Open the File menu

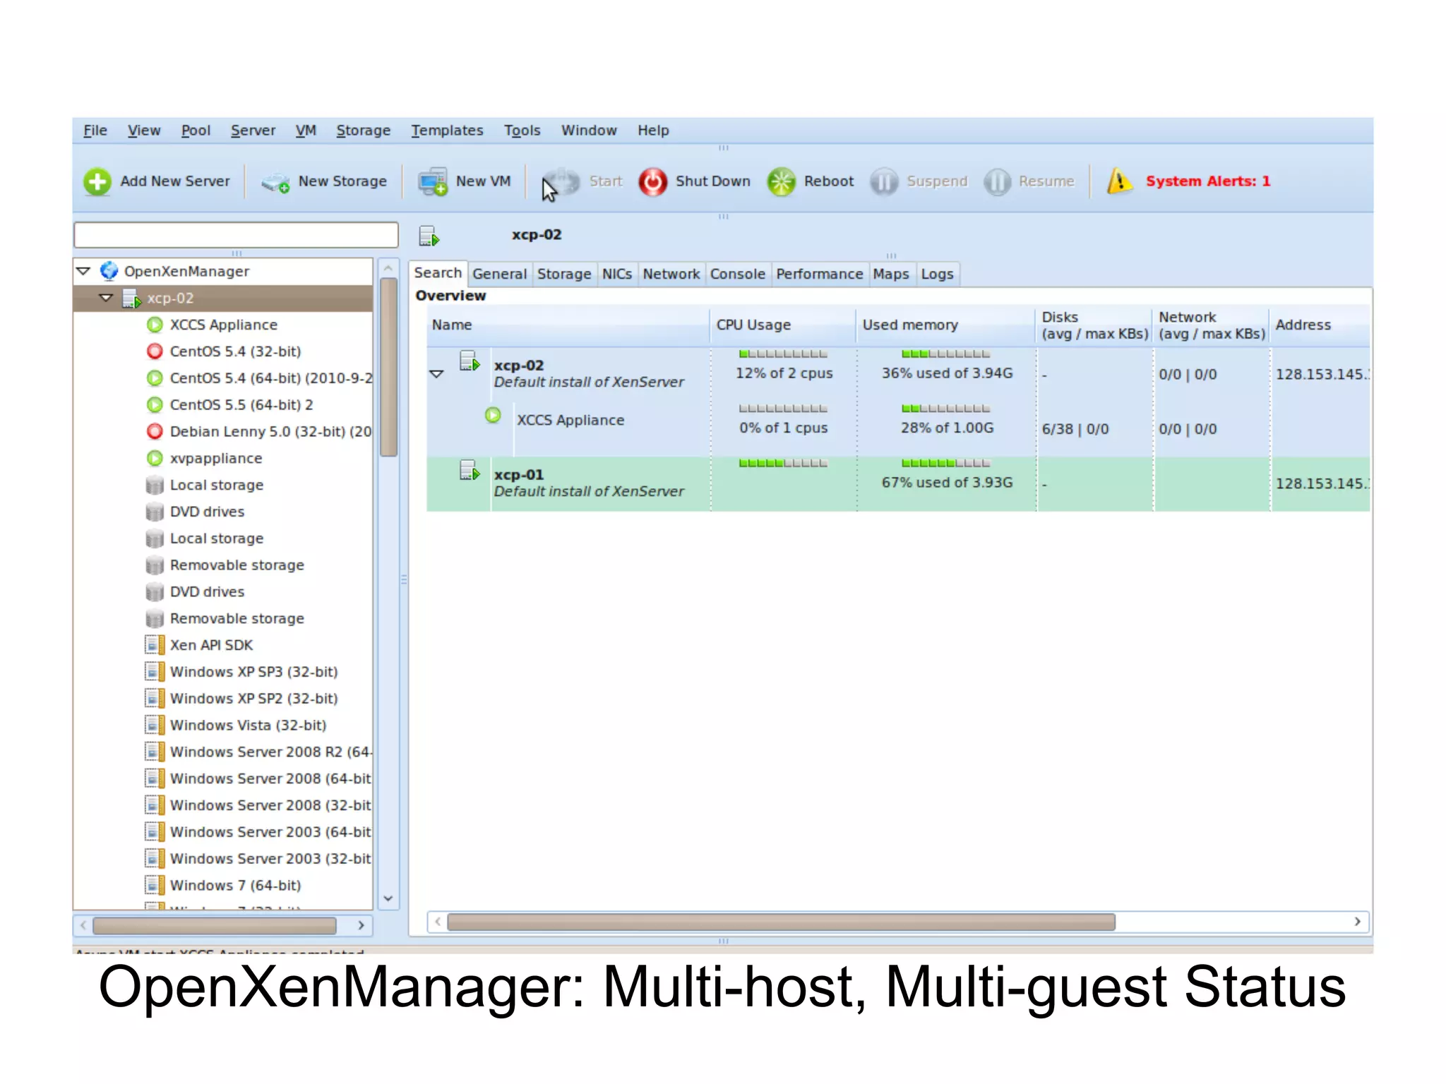coord(95,131)
